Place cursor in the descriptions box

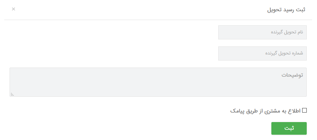[158, 82]
